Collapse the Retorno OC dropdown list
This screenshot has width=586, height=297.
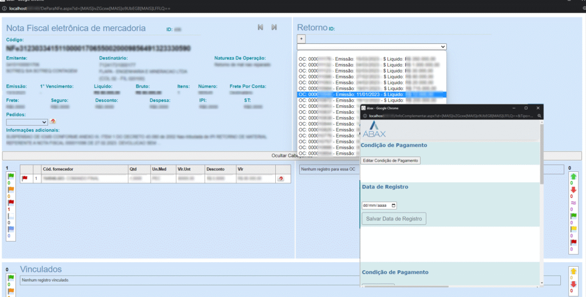tap(372, 47)
